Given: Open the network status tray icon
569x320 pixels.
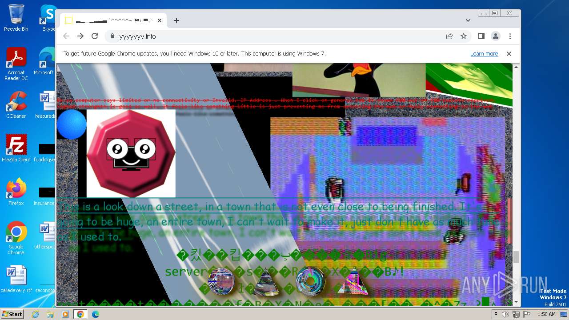Looking at the screenshot, I should 516,314.
